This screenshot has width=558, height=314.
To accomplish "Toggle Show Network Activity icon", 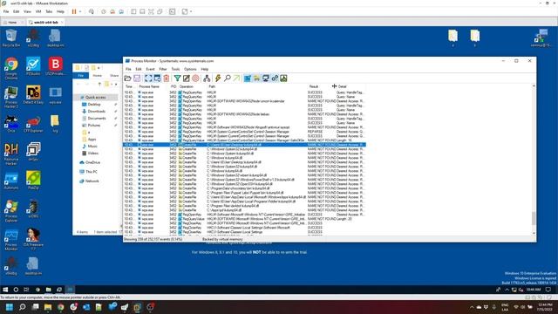I will (265, 78).
